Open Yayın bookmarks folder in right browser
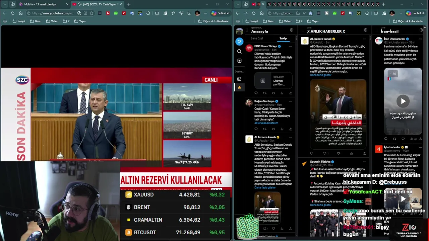Screen dimensions: 429x241 (312, 21)
